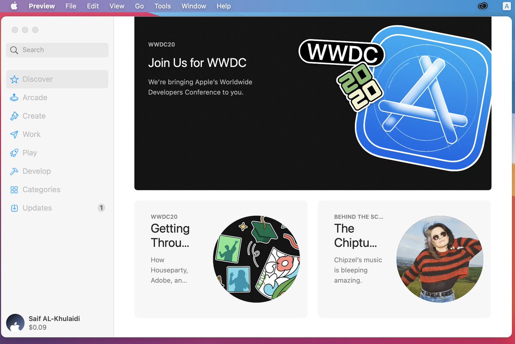
Task: Switch to the Work section
Action: click(x=57, y=134)
